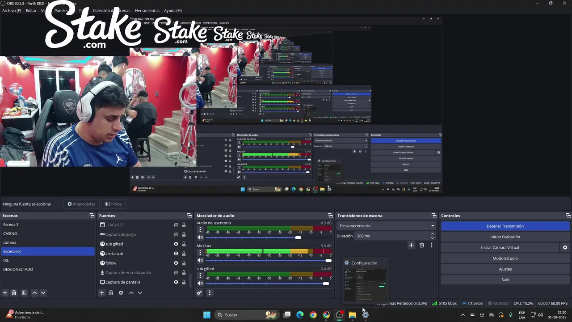
Task: Open the Archivo menu
Action: (12, 10)
